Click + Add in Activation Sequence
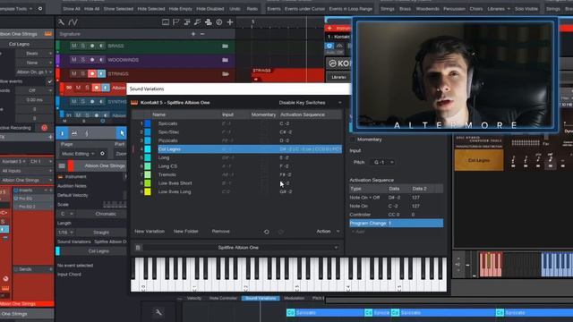The height and width of the screenshot is (322, 573). click(358, 232)
